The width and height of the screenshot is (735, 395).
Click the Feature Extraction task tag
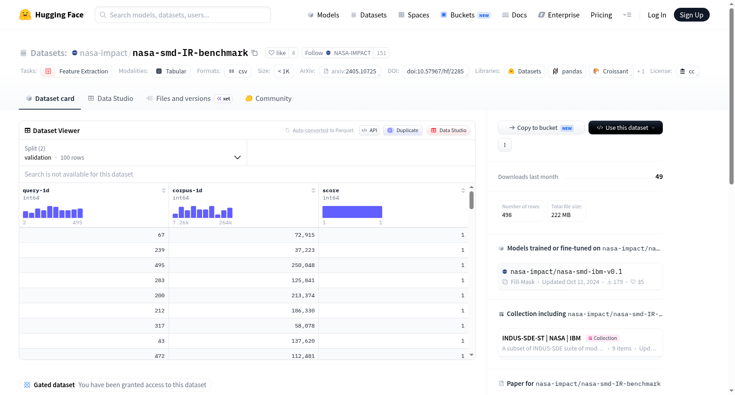coord(76,71)
